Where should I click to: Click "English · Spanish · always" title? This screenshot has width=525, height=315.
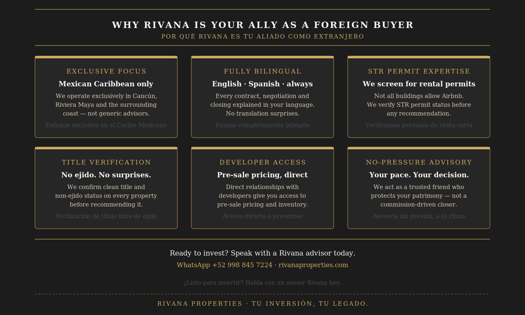point(262,84)
